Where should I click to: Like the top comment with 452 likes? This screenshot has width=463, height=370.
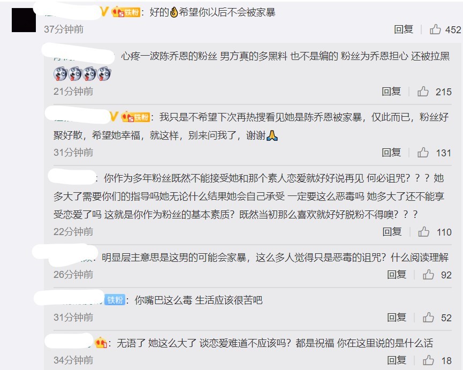(435, 29)
